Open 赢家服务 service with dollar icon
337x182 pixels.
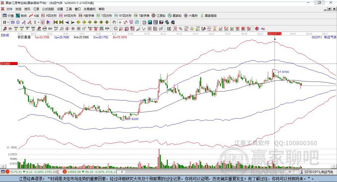[208, 16]
